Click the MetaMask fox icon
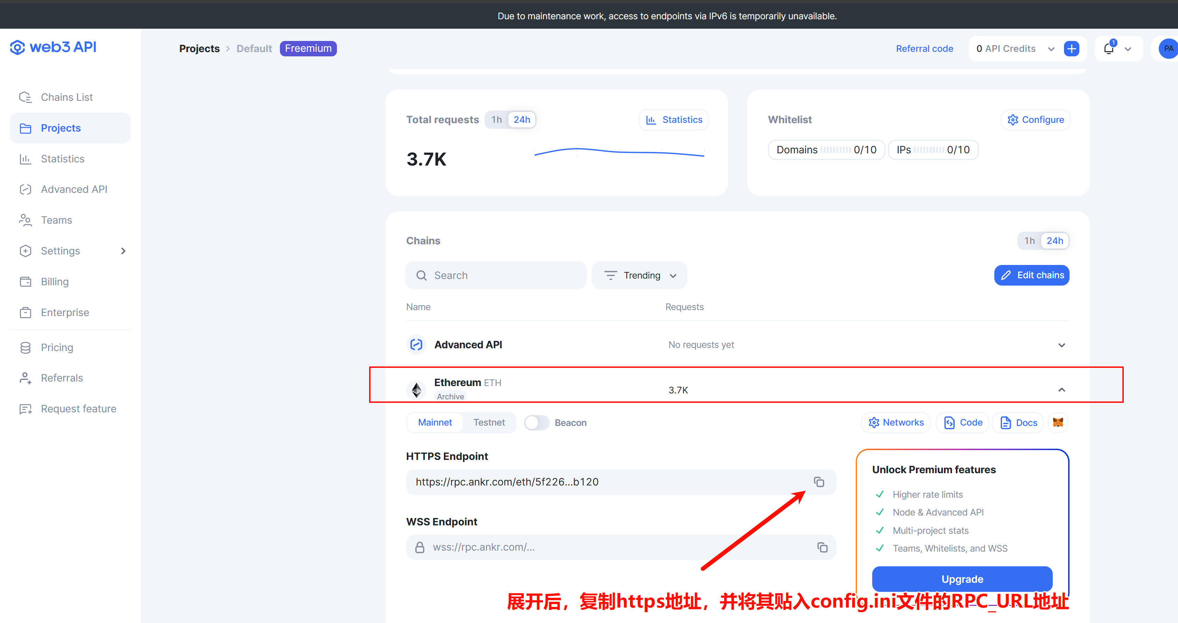 pyautogui.click(x=1058, y=423)
